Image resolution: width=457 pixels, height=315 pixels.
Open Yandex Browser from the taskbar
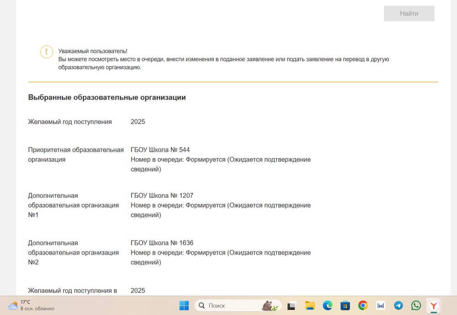point(433,305)
